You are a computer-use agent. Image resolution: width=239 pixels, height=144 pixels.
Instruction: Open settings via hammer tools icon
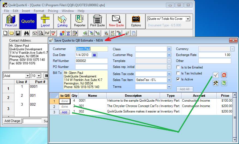click(216, 83)
